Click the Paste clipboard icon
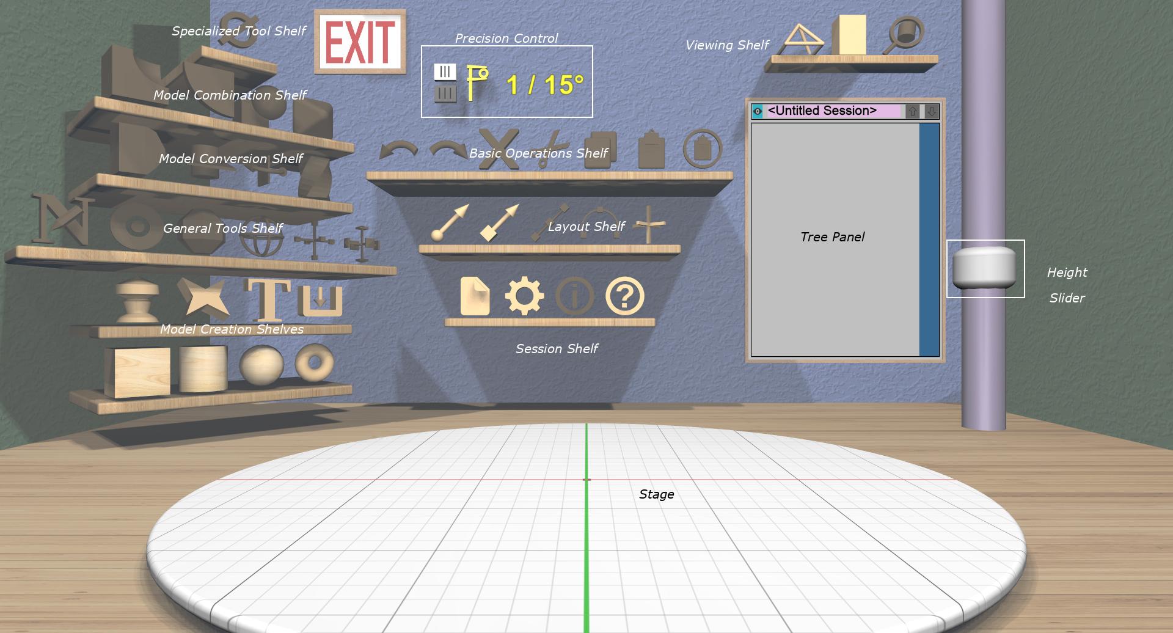Image resolution: width=1173 pixels, height=633 pixels. pos(651,149)
